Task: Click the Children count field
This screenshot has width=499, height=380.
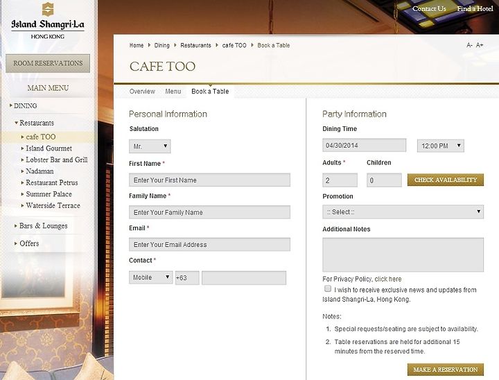Action: tap(384, 180)
